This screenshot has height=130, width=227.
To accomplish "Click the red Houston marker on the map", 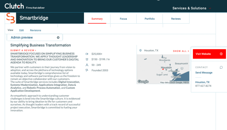I will (x=163, y=69).
